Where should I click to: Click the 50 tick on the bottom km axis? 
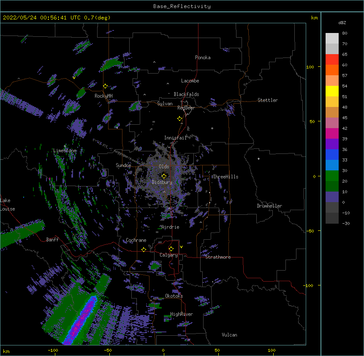click(x=217, y=350)
